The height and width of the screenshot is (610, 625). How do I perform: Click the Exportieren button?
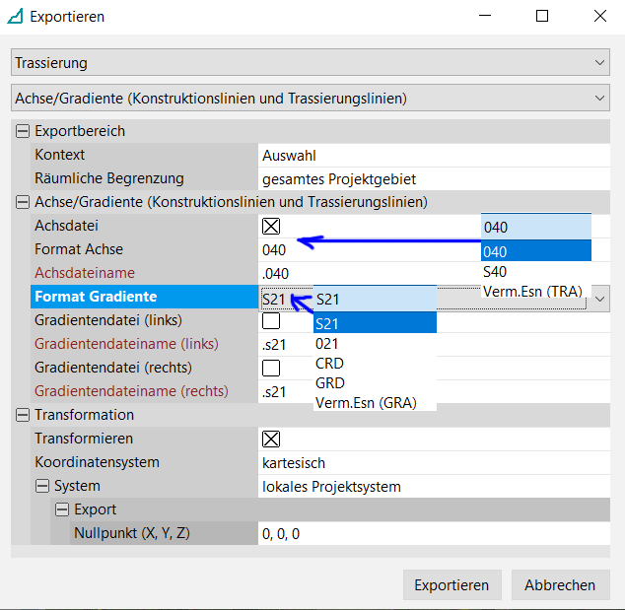click(x=451, y=584)
